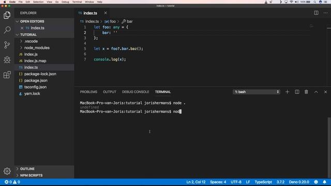Close the terminal panel

(325, 92)
